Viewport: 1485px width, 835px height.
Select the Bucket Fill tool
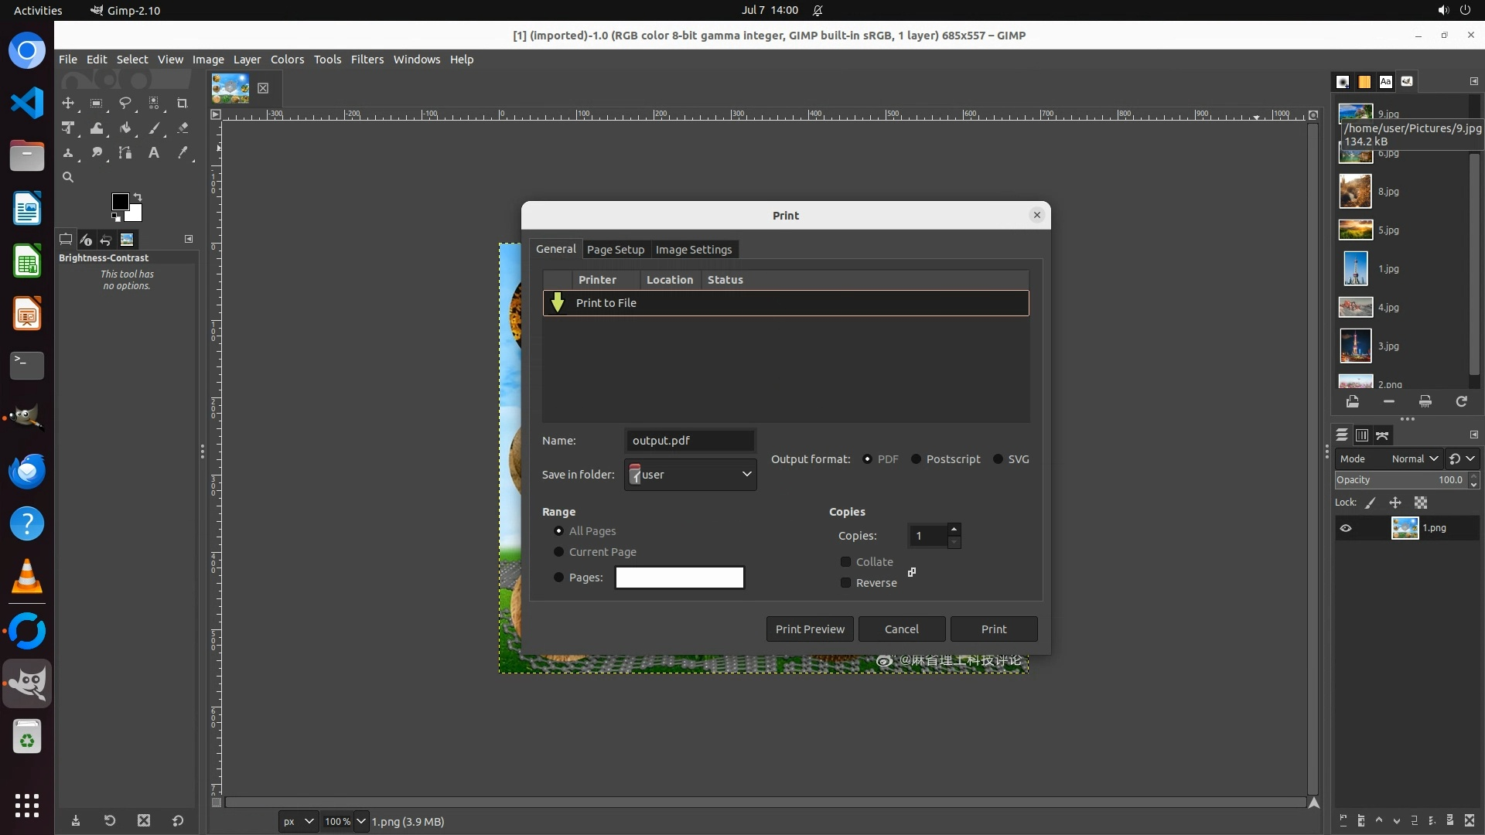(125, 128)
